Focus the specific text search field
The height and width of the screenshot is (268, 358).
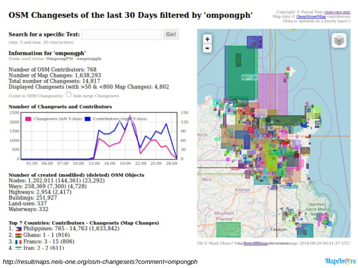click(x=121, y=35)
